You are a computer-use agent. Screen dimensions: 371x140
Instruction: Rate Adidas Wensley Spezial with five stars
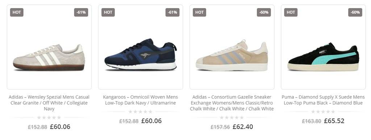[x=59, y=118]
